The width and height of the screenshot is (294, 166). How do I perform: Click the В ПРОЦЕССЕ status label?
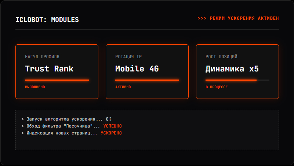coord(217,87)
